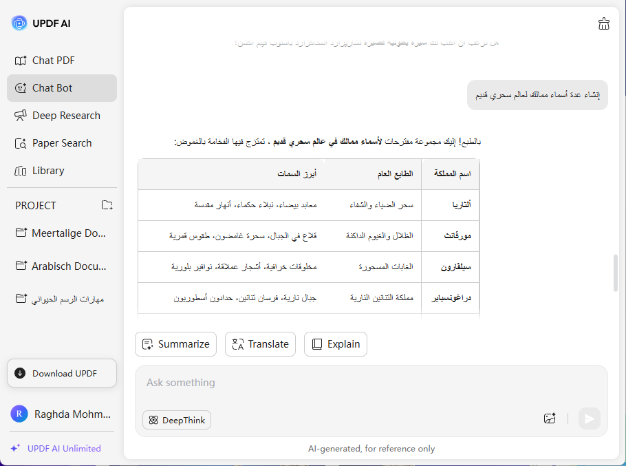The width and height of the screenshot is (626, 466).
Task: Click the chat vertical scrollbar thumb
Action: [x=615, y=273]
